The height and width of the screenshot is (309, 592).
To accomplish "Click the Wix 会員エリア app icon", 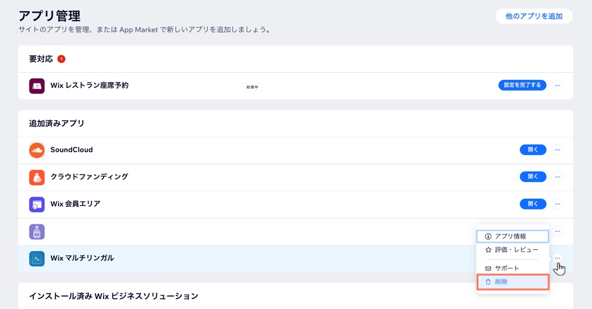I will pyautogui.click(x=37, y=204).
